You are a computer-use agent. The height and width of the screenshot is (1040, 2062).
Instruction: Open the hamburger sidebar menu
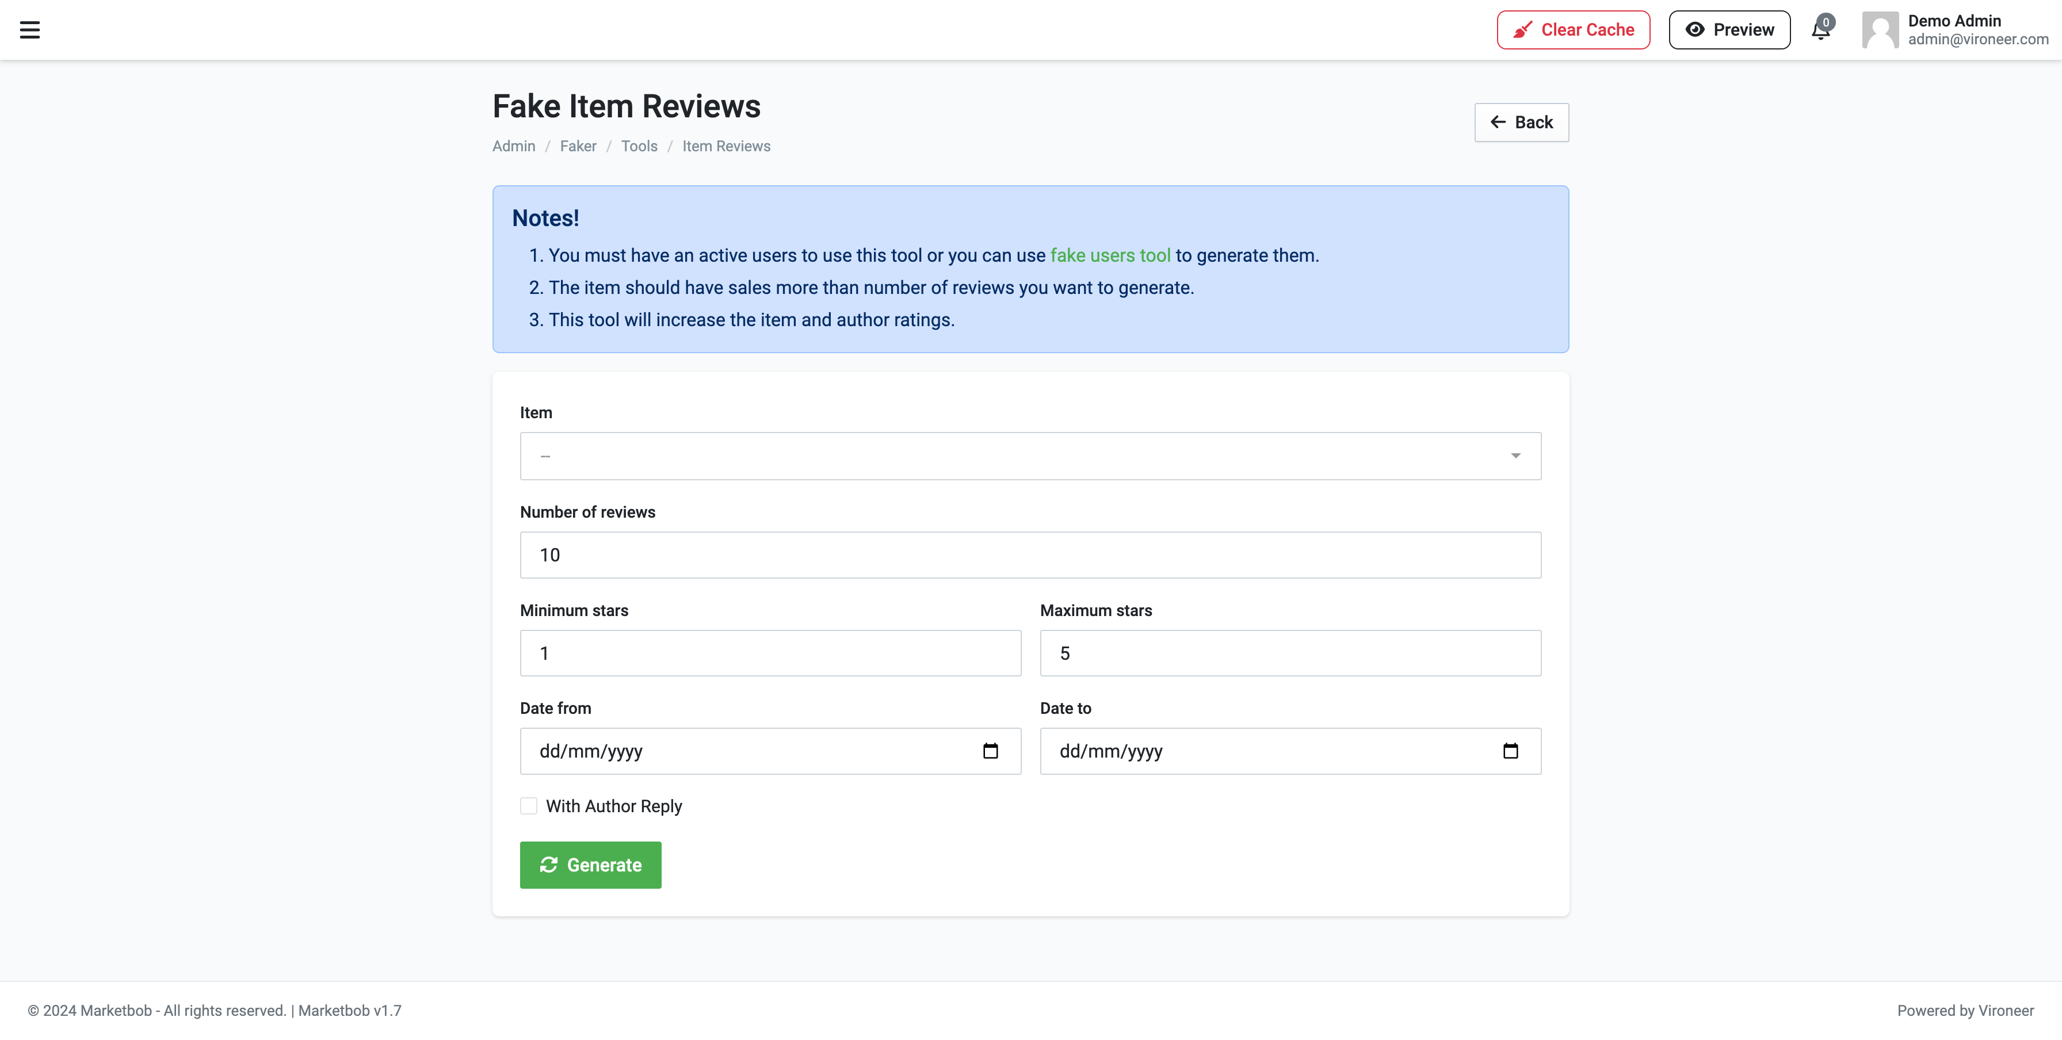click(x=29, y=29)
